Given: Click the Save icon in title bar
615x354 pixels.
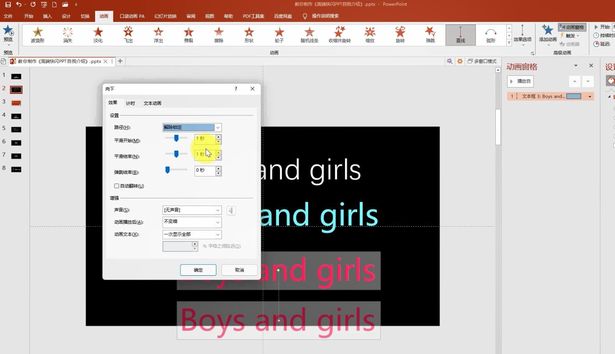Looking at the screenshot, I should [x=8, y=5].
